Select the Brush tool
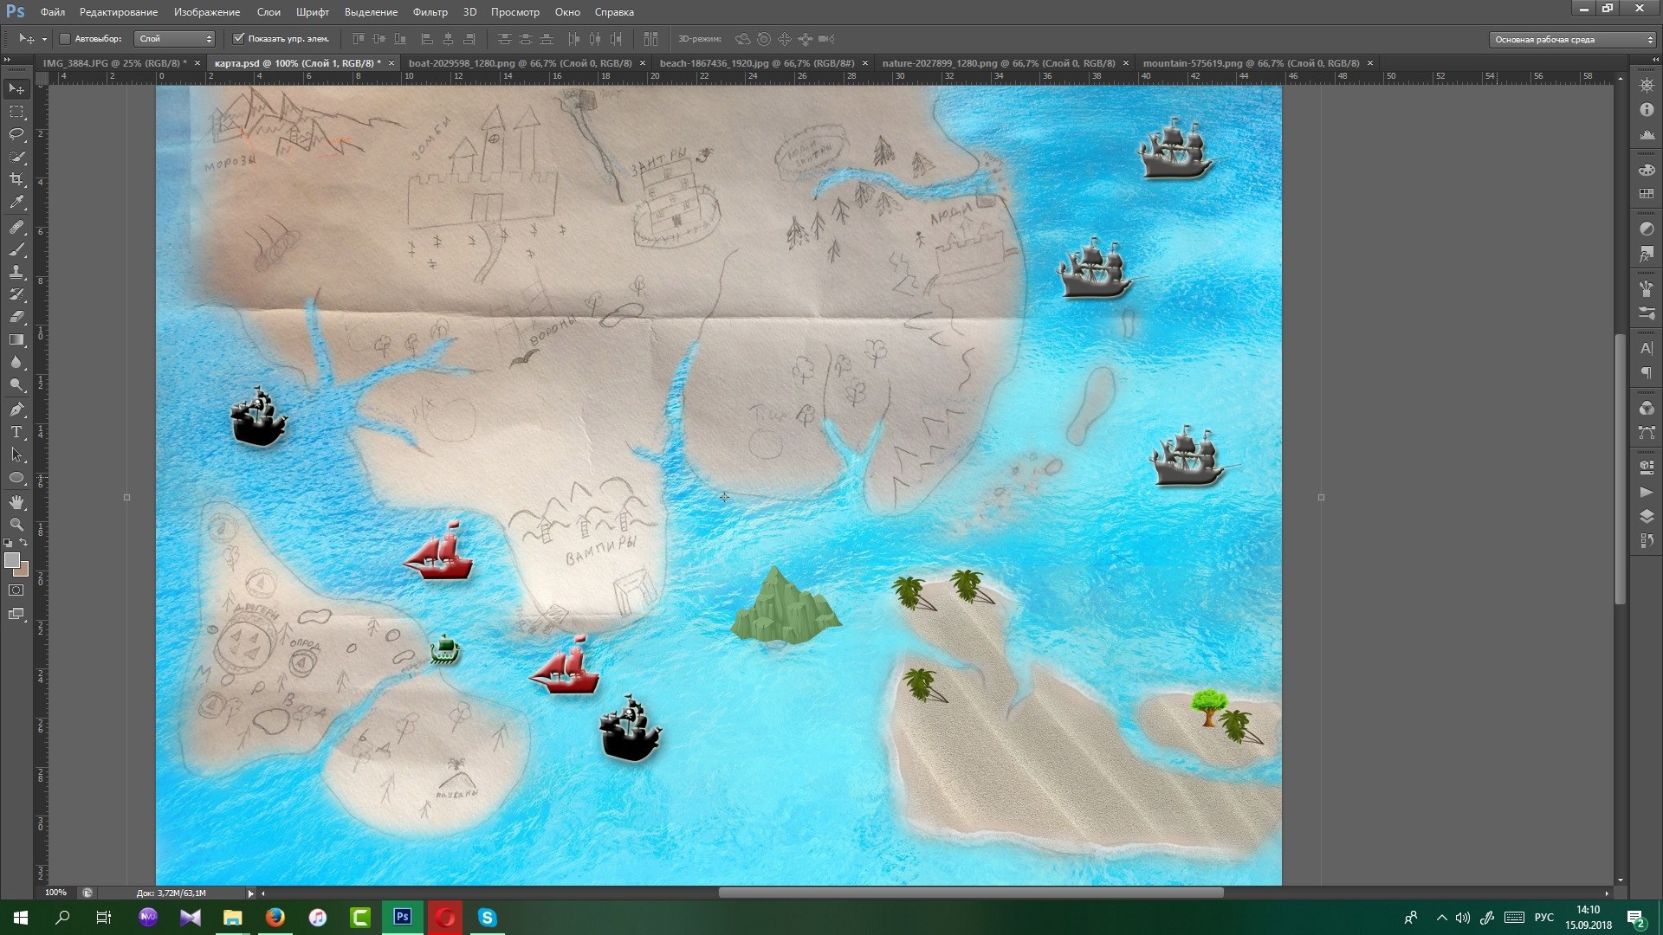The width and height of the screenshot is (1663, 935). coord(16,249)
